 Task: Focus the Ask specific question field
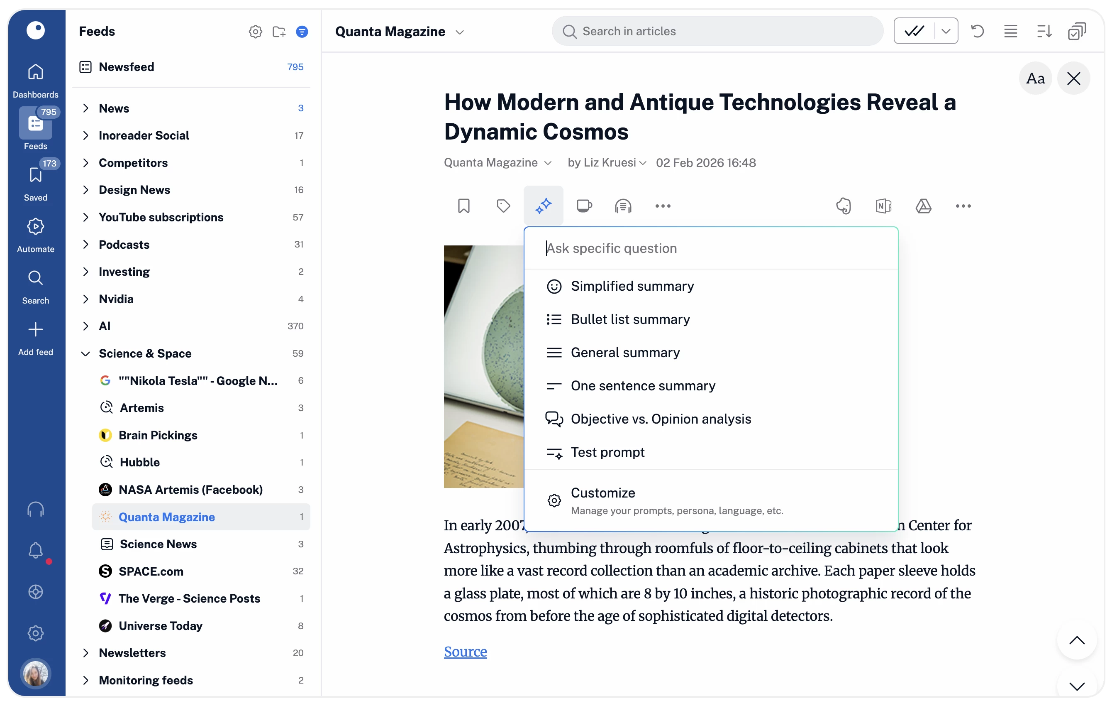(711, 248)
